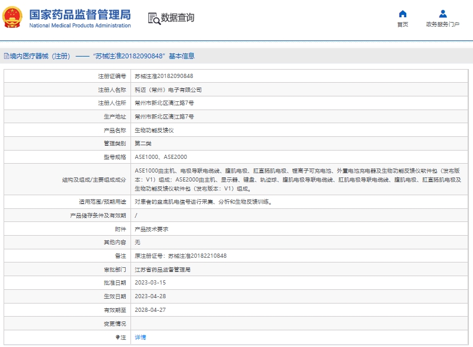This screenshot has height=347, width=473.
Task: Open the 政务服务门户 user icon
Action: [443, 14]
